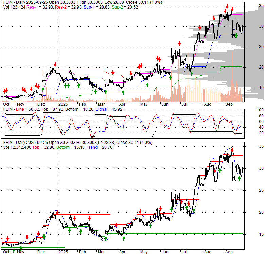Screen dimensions: 265x254
Task: Click the 80 label on oscillator axis
Action: (x=261, y=116)
